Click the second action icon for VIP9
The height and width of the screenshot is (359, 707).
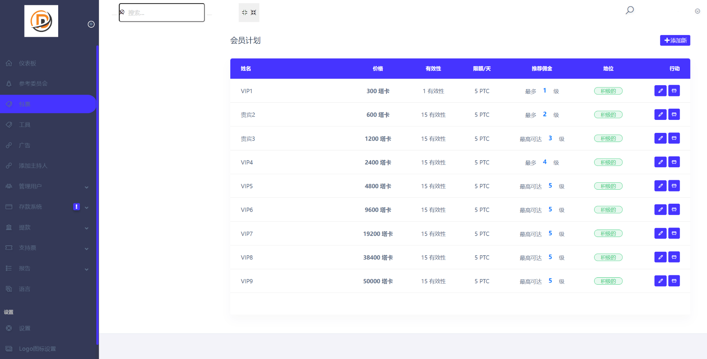674,281
